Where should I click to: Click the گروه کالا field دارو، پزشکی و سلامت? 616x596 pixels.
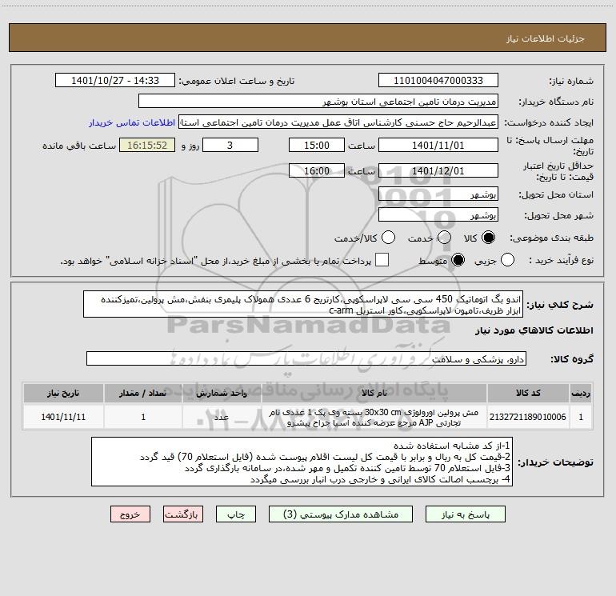coord(306,358)
